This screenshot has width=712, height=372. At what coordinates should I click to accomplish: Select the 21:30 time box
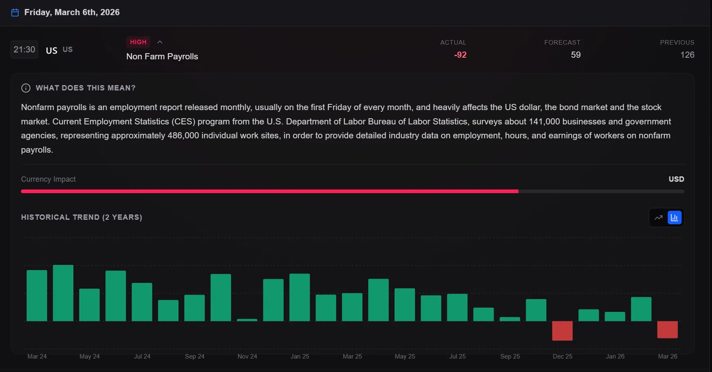[x=25, y=50]
